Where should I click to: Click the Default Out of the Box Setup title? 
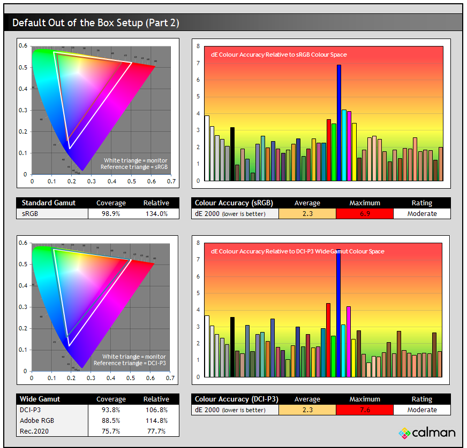[95, 22]
